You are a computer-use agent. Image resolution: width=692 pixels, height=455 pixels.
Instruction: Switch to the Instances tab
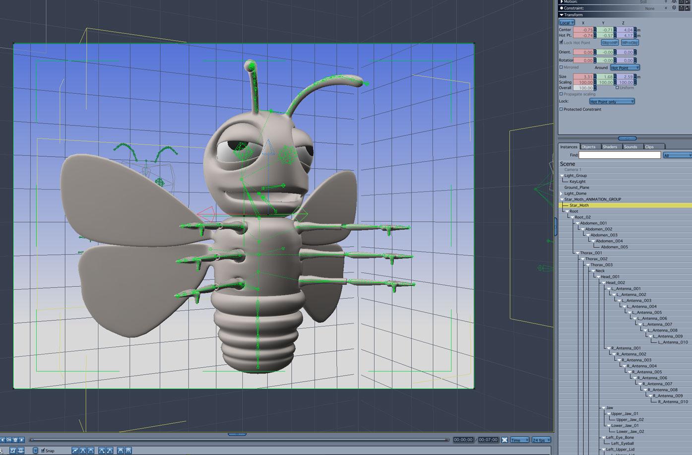(x=569, y=147)
